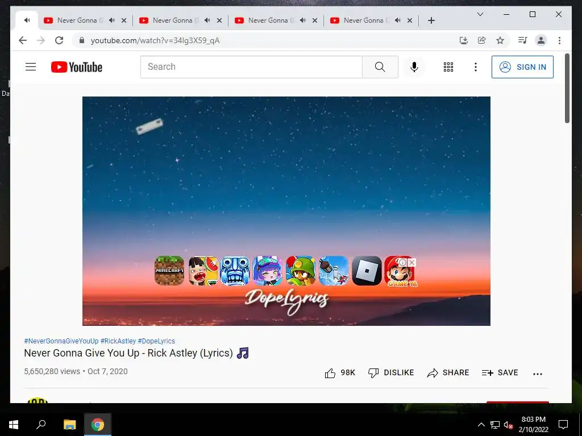
Task: Click Chrome icon in taskbar
Action: (98, 425)
